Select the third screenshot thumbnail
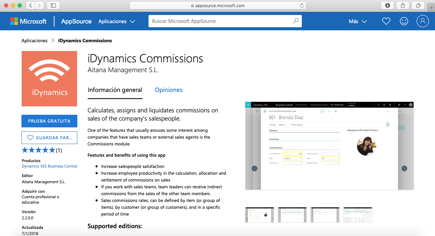 coord(325,215)
